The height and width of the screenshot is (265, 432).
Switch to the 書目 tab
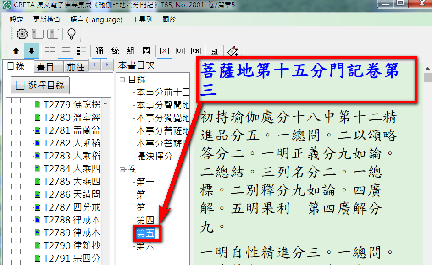pyautogui.click(x=45, y=67)
